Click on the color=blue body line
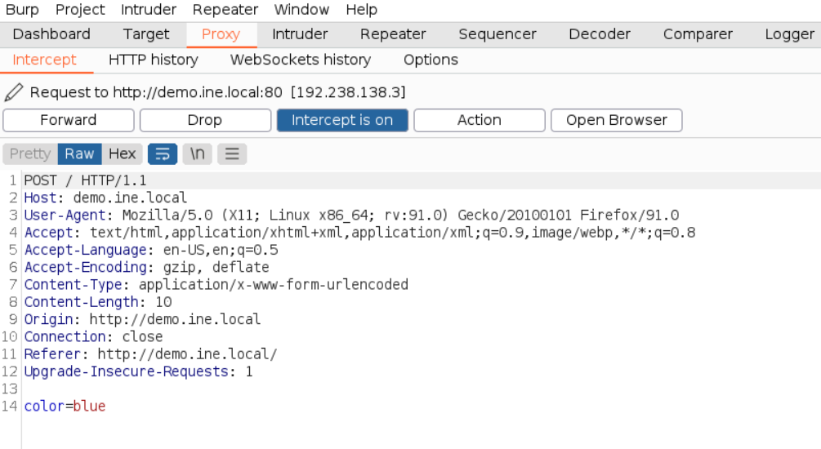The image size is (821, 449). [x=65, y=406]
